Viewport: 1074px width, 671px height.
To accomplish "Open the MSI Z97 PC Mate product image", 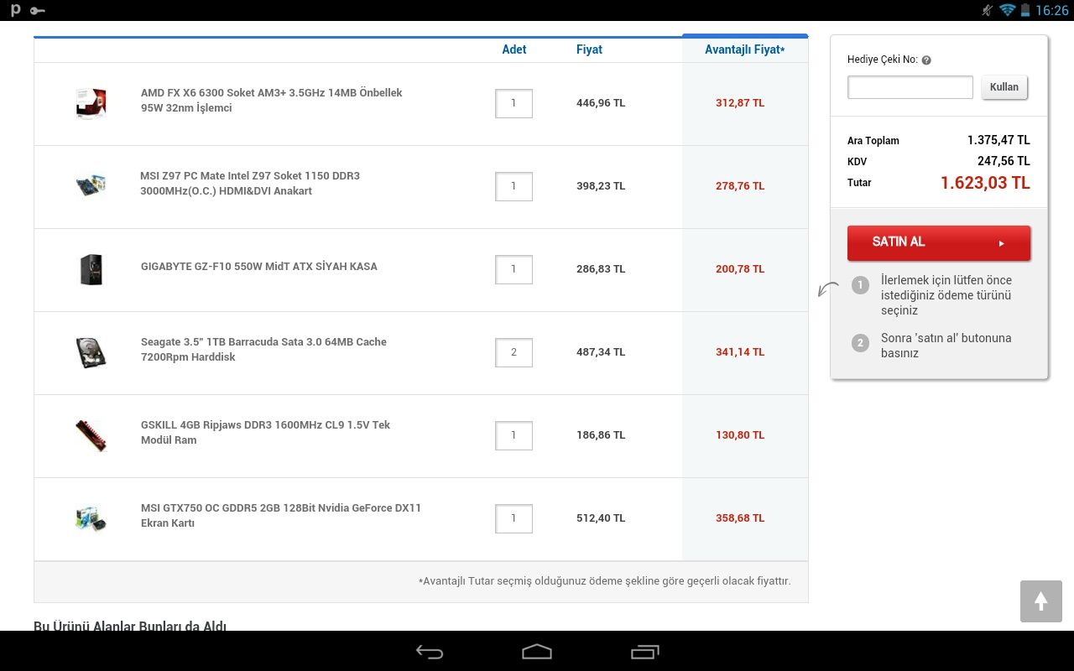I will coord(91,186).
